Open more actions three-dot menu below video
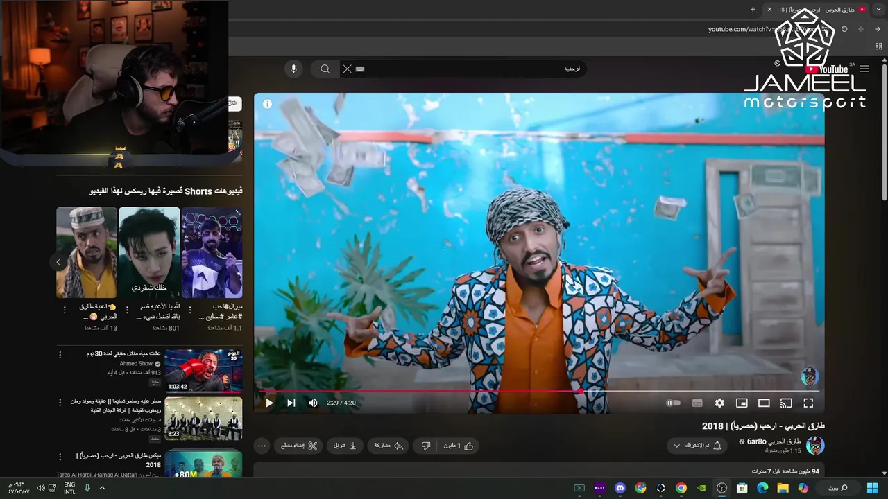888x499 pixels. (262, 446)
